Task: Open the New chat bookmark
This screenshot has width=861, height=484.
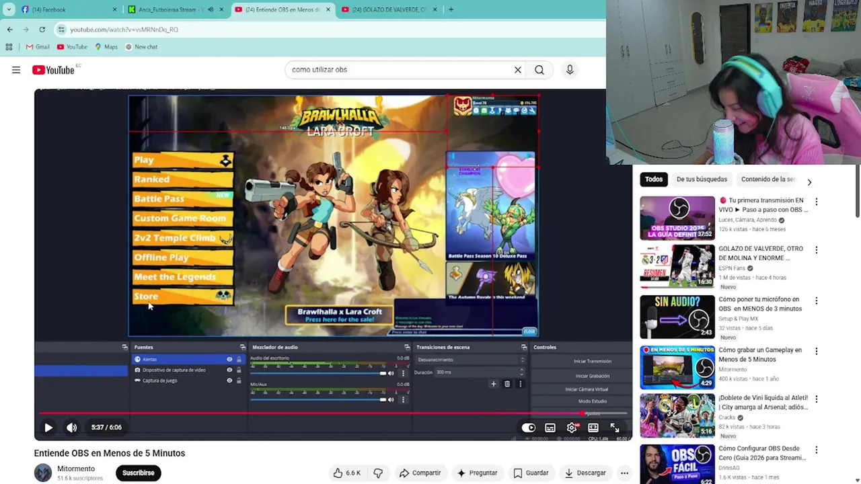Action: point(141,47)
